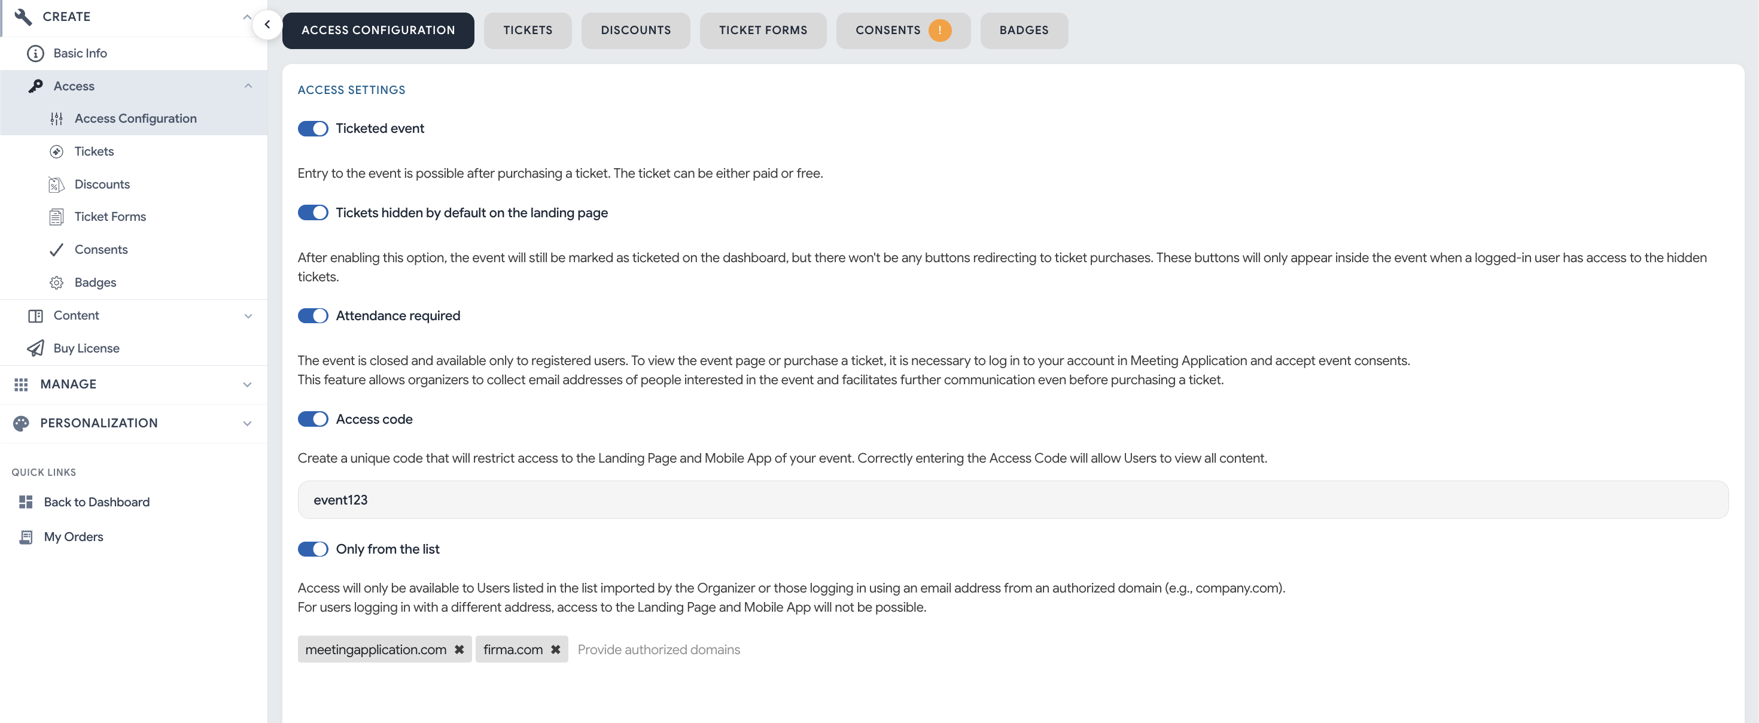Open the CONSENTS tab
The width and height of the screenshot is (1759, 723).
pos(888,31)
